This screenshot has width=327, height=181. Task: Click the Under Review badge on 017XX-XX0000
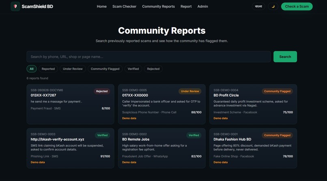coord(190,91)
